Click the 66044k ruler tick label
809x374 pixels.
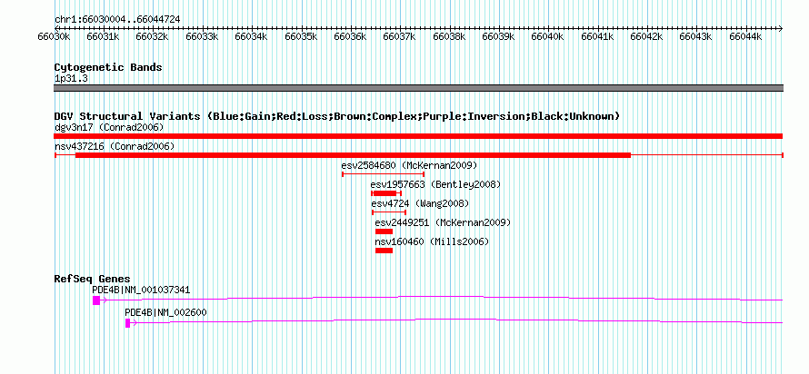click(x=746, y=36)
